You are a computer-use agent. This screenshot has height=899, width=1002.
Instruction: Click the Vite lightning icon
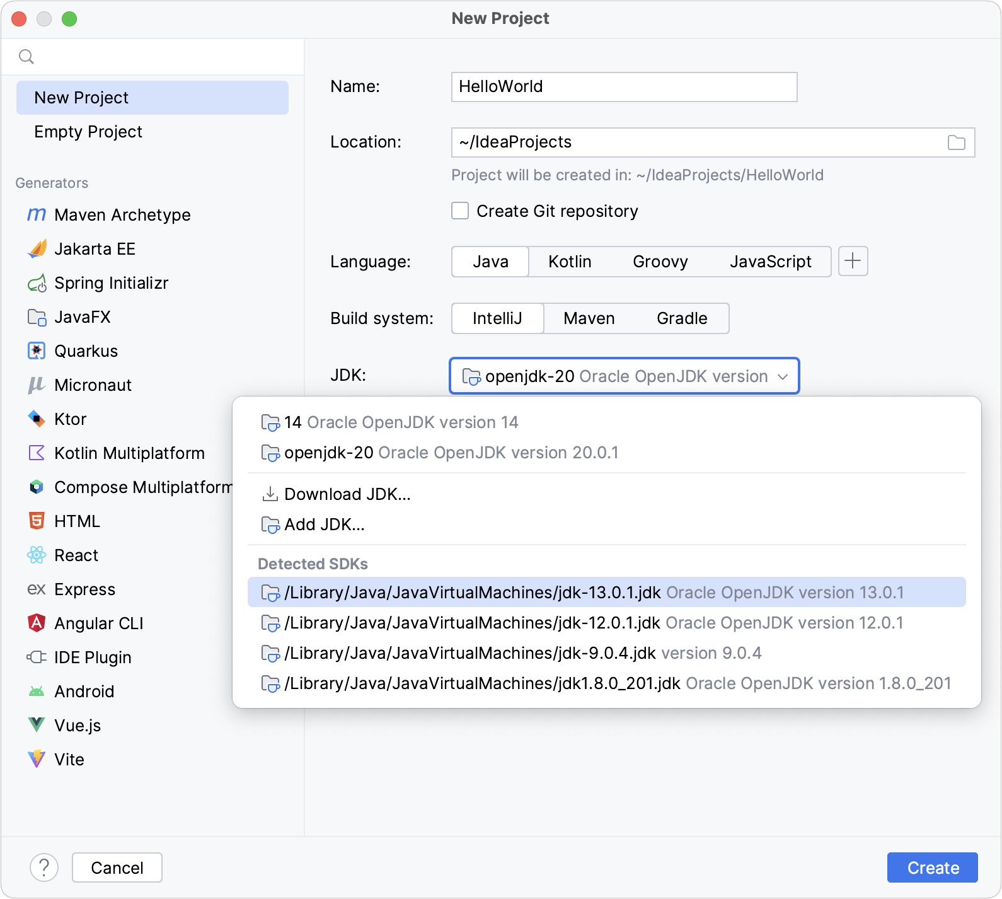pos(37,760)
